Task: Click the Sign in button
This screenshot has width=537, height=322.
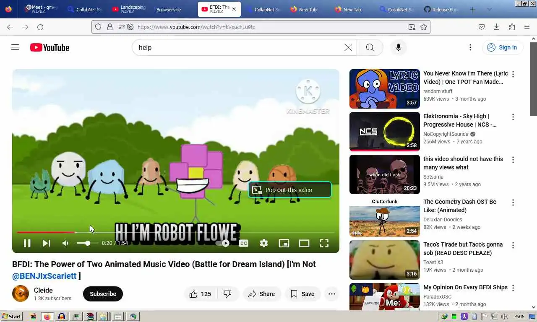Action: point(502,47)
